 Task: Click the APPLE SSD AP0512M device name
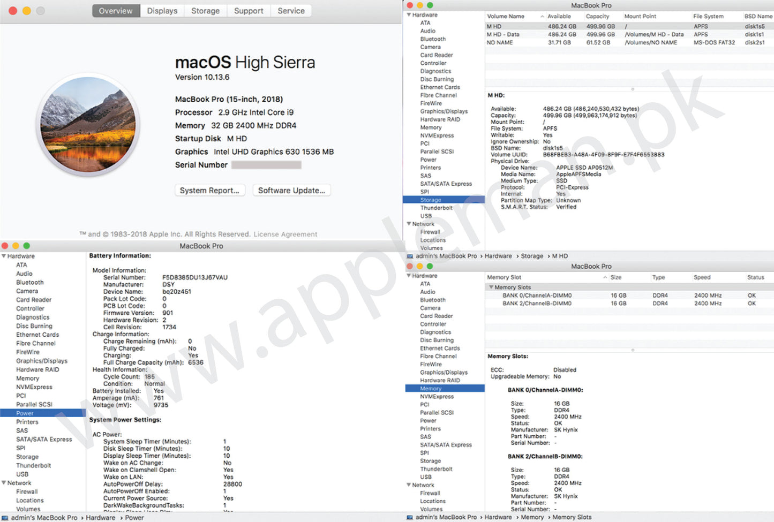coord(584,168)
